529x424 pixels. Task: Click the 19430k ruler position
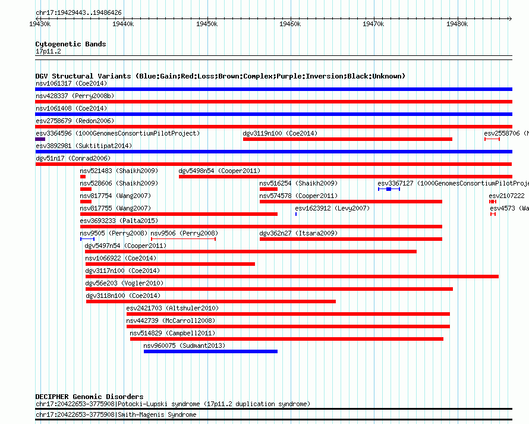(x=40, y=24)
